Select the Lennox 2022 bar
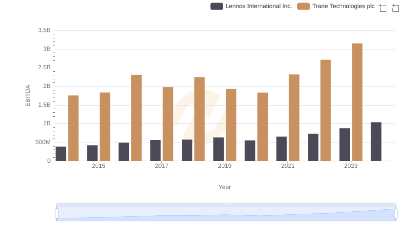Screen dimensions: 405x233 click(x=313, y=148)
